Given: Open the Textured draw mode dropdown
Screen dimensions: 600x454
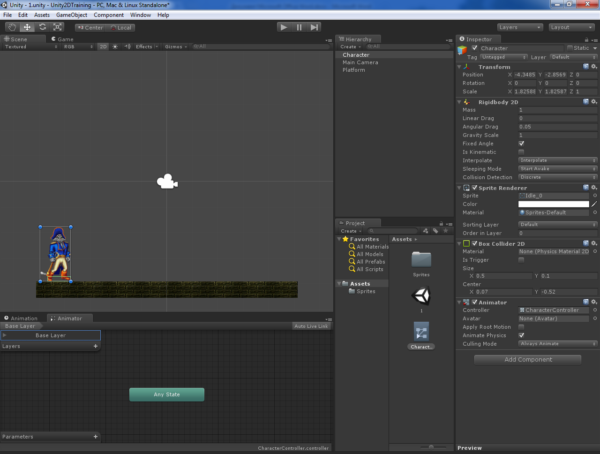Looking at the screenshot, I should pos(31,47).
